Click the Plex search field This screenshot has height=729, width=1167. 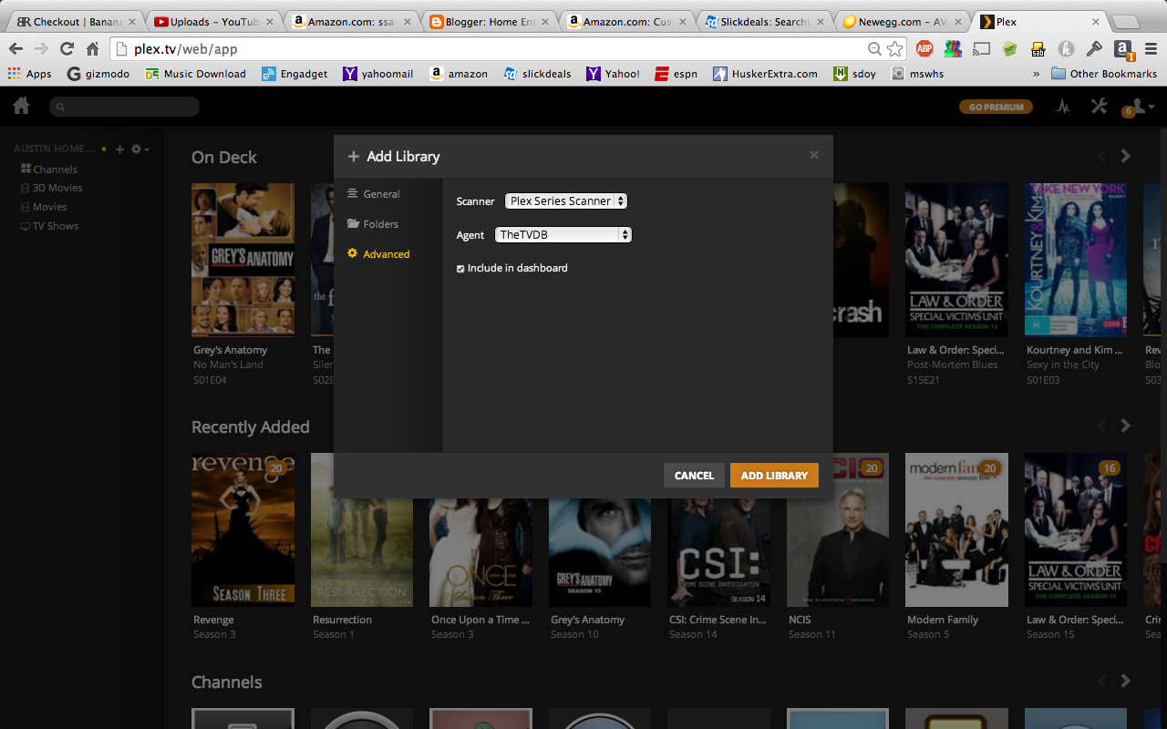coord(124,107)
